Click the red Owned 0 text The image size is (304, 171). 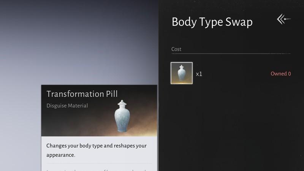tap(280, 74)
